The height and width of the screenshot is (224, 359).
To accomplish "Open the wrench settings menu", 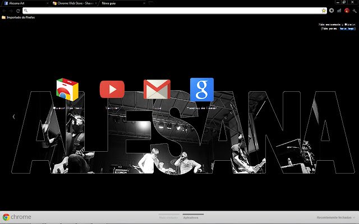I will click(x=355, y=11).
